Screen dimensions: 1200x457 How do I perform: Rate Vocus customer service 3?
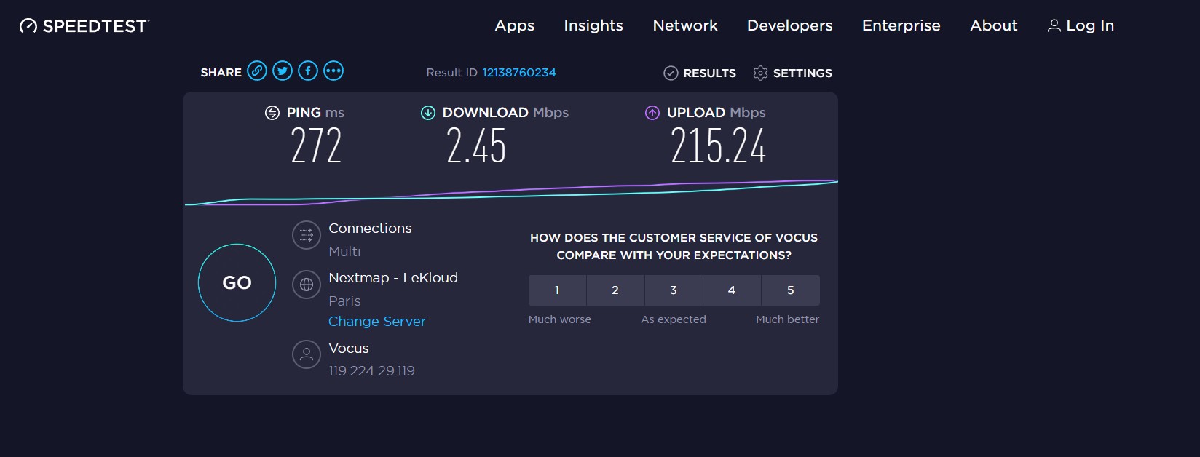tap(674, 290)
